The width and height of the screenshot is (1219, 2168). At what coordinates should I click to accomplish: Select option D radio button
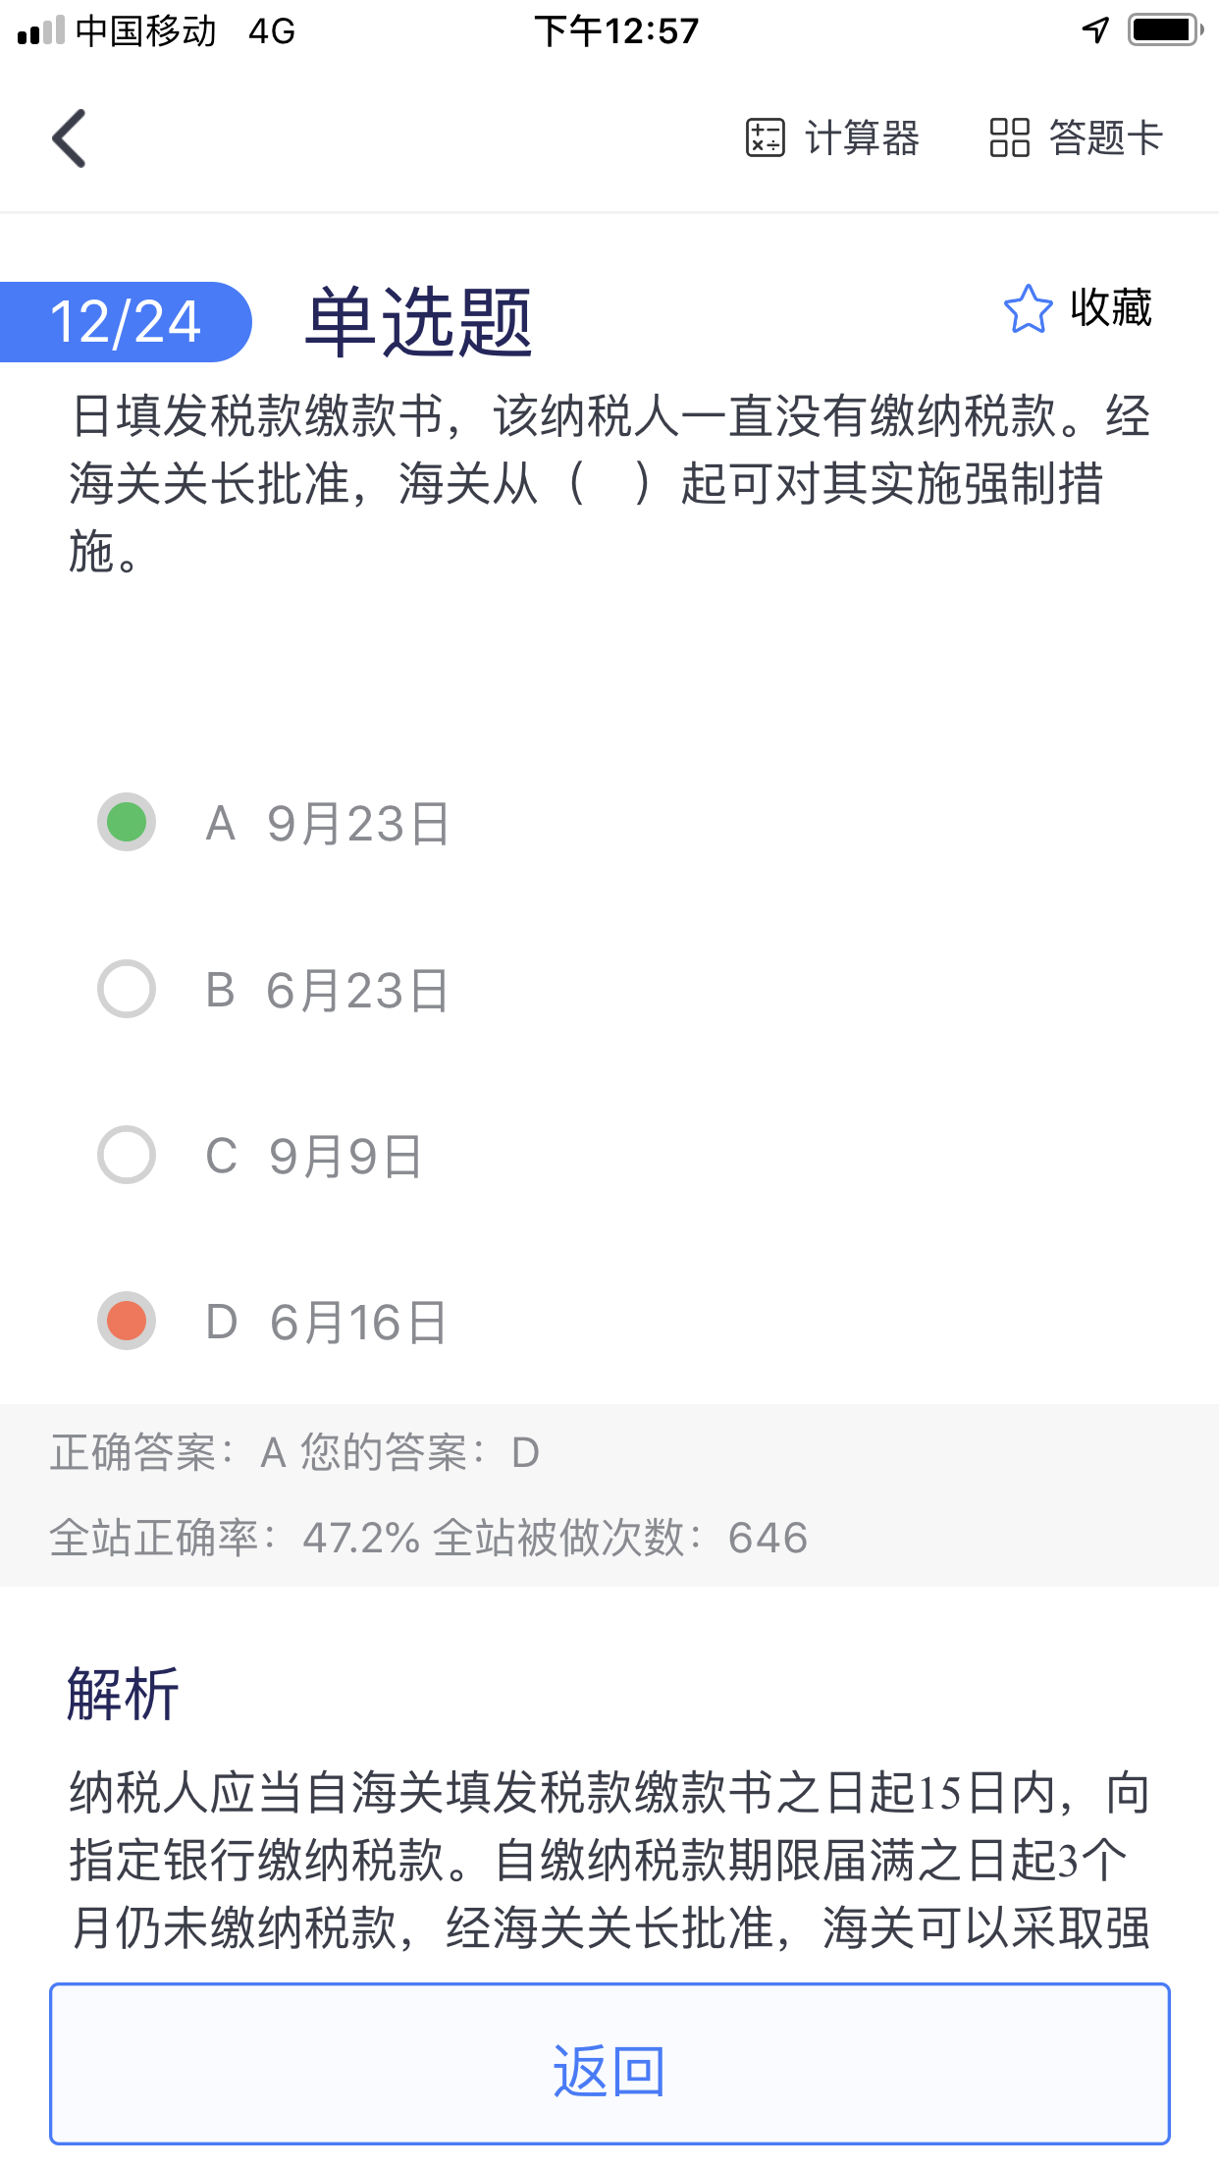pyautogui.click(x=127, y=1321)
